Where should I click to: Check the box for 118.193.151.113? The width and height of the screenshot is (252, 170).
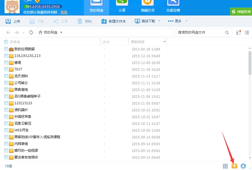coord(6,56)
